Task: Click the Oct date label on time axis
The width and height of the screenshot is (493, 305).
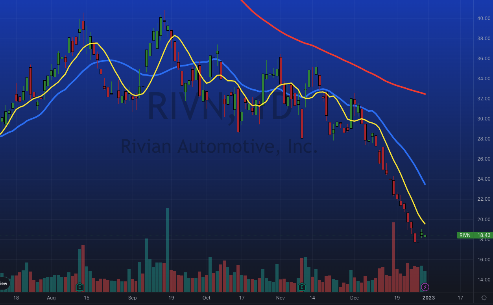Action: tap(206, 298)
